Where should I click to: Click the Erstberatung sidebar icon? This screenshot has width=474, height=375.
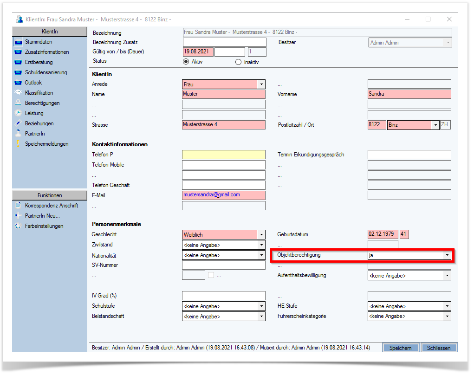(x=18, y=62)
